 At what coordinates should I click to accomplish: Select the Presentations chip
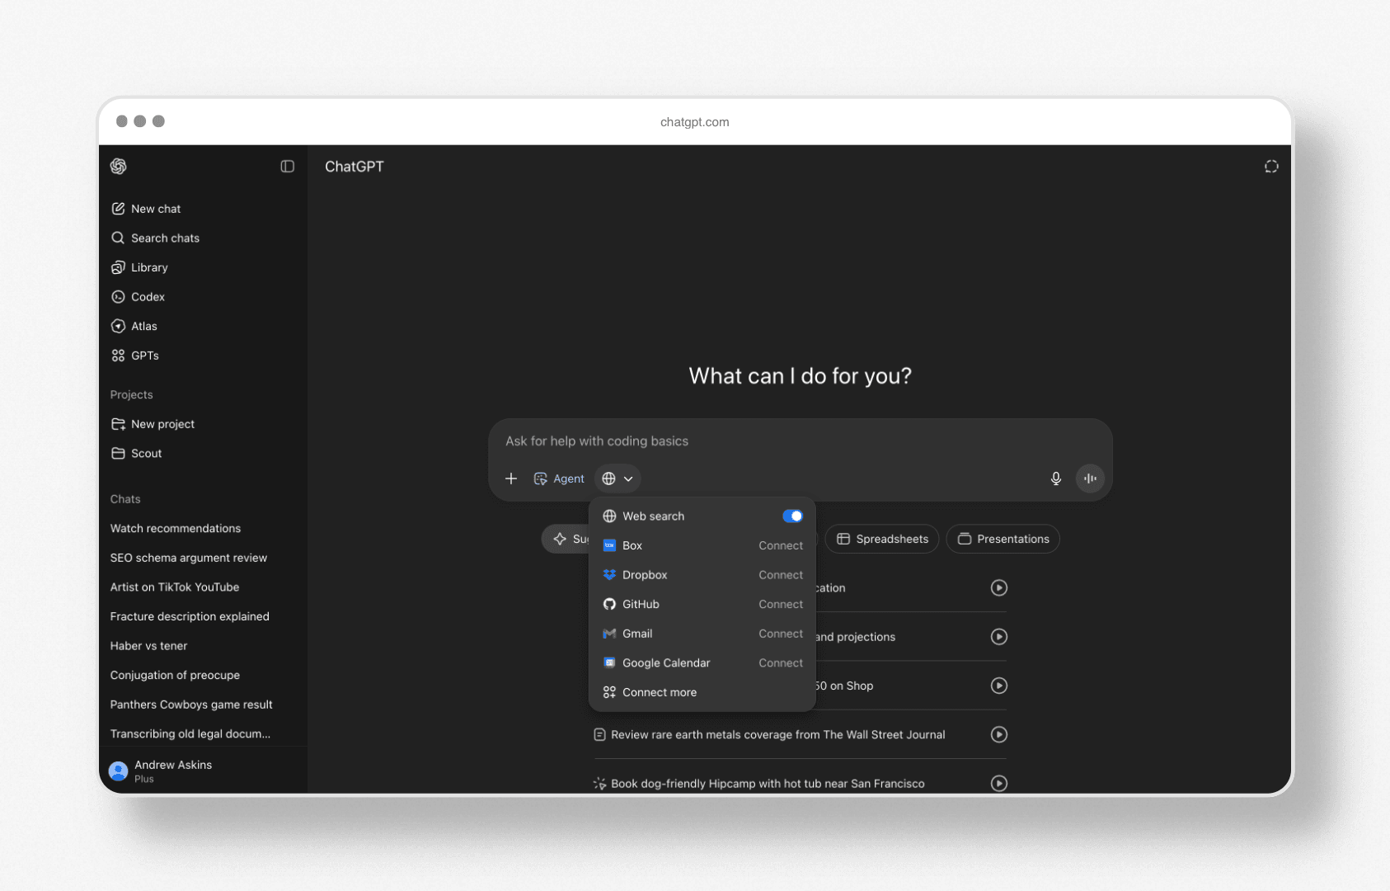(x=1003, y=540)
